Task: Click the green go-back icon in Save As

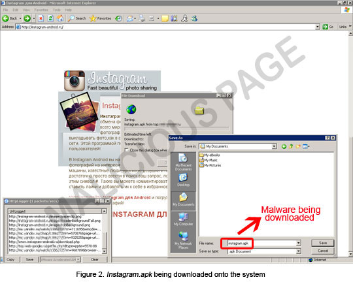Action: [284, 147]
